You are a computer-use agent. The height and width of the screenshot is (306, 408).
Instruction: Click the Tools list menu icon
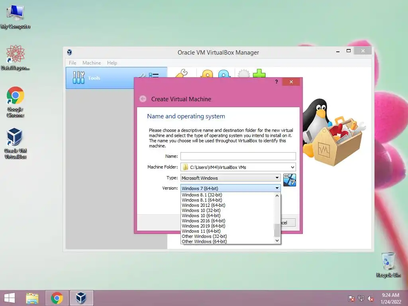point(154,75)
